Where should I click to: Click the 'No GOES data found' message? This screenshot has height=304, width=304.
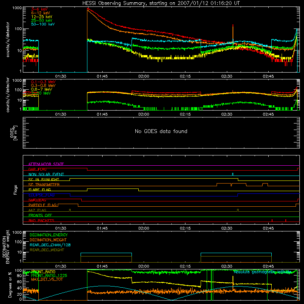coord(161,131)
